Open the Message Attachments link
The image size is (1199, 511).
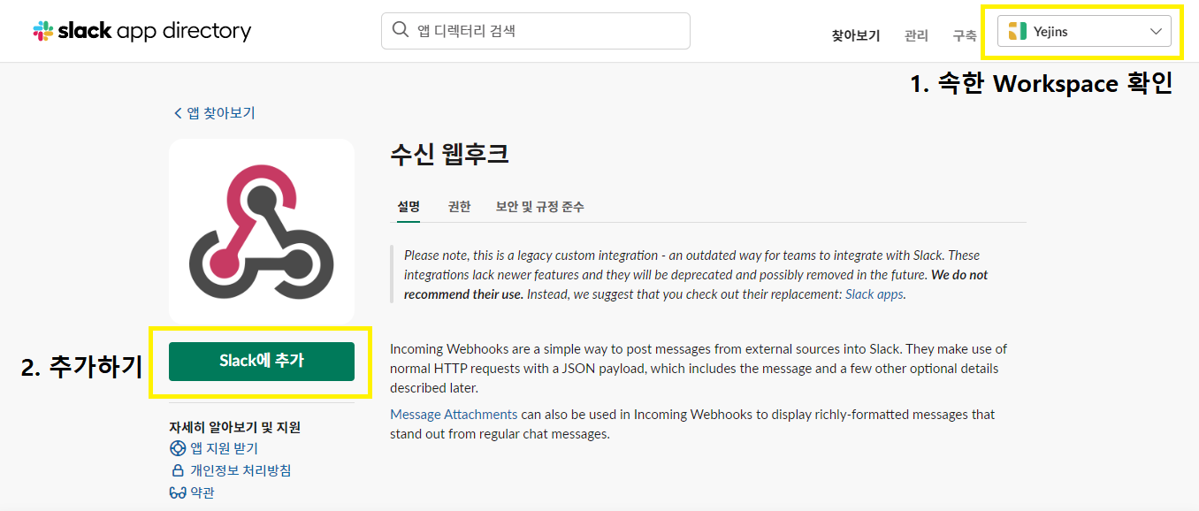click(454, 415)
